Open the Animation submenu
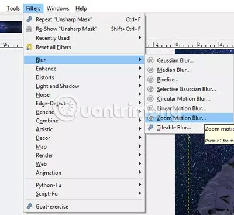The height and width of the screenshot is (215, 234). point(84,173)
